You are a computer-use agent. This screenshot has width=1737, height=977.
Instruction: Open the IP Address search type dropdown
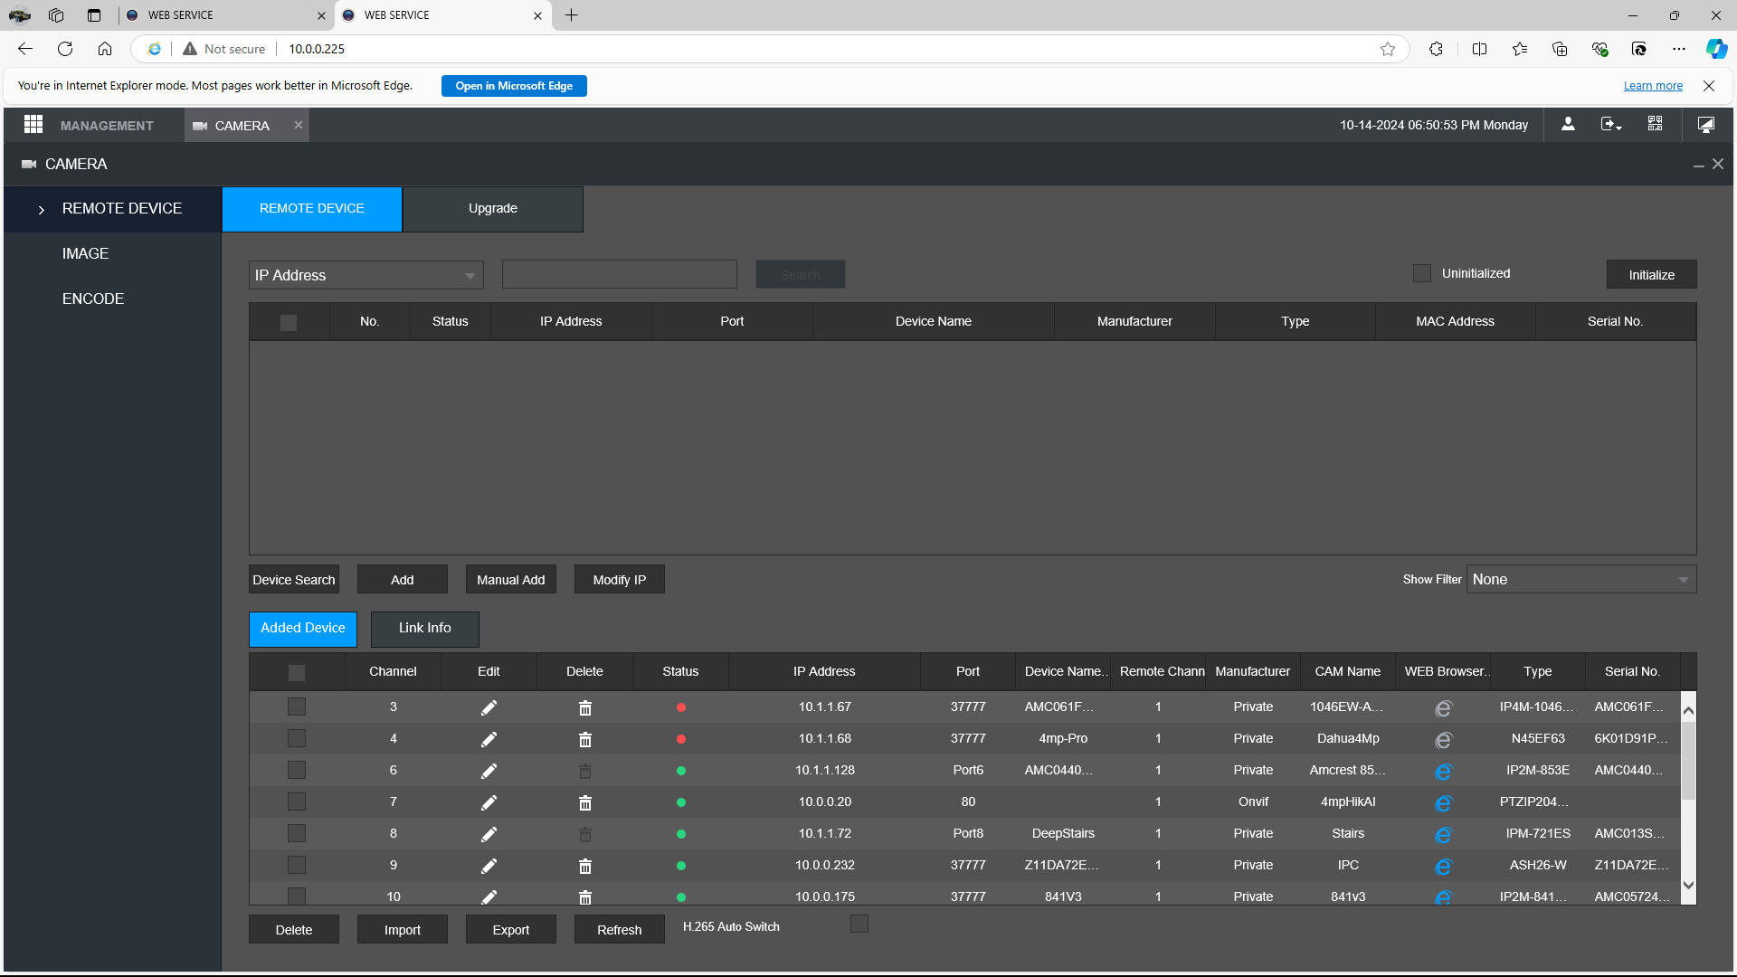coord(366,275)
